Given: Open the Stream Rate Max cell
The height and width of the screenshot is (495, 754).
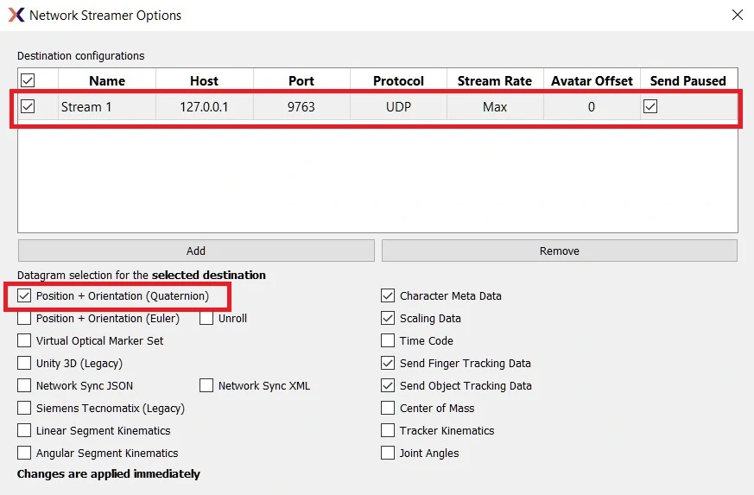Looking at the screenshot, I should pyautogui.click(x=495, y=107).
